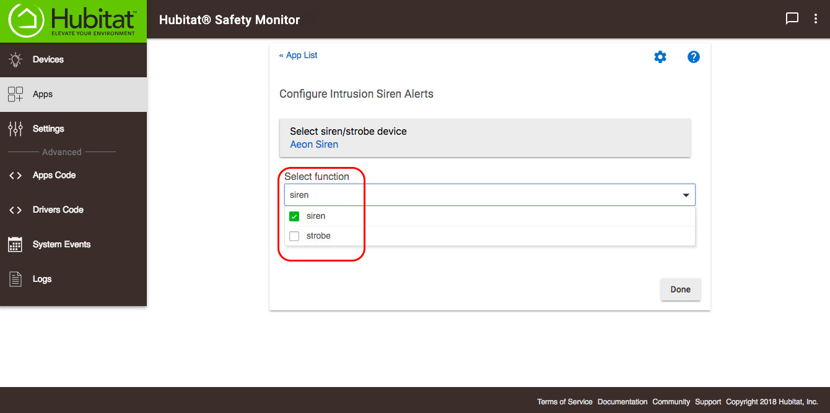The width and height of the screenshot is (830, 413).
Task: Open the chat messages icon
Action: pos(792,19)
